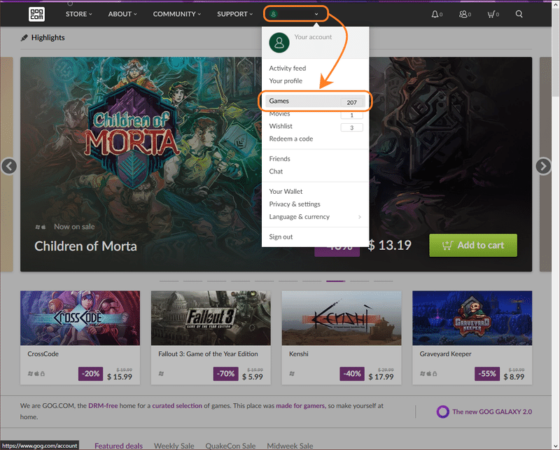Click the Children of Morta title text

pos(85,246)
